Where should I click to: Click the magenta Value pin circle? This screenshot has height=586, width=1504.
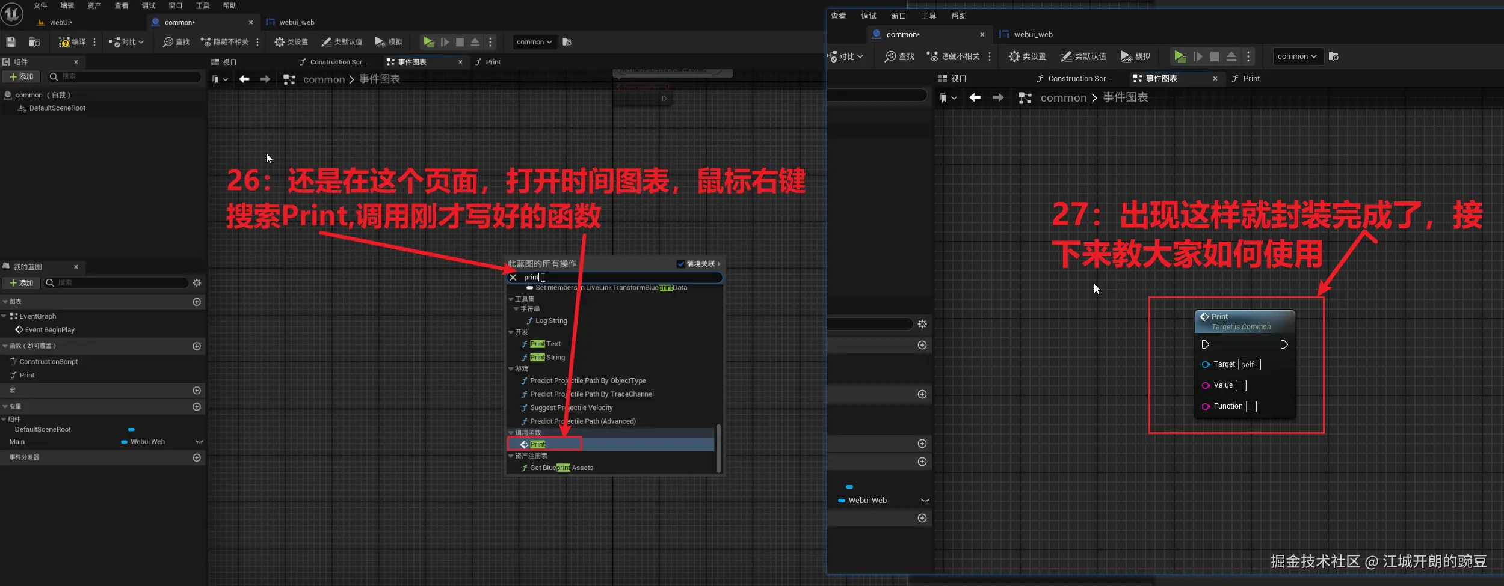1206,386
